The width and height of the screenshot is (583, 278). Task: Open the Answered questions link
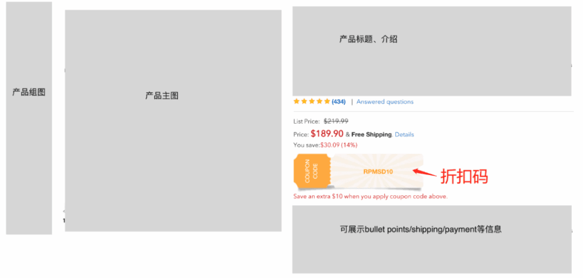385,101
